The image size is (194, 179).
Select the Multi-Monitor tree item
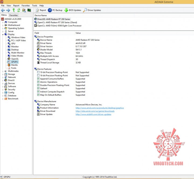[18, 53]
